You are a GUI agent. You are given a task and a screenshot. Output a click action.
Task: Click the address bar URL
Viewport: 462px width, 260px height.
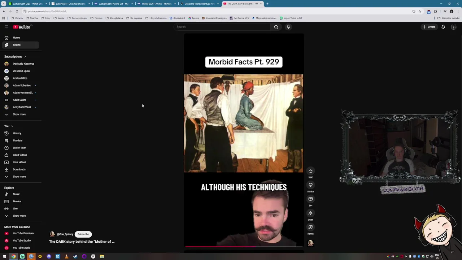(47, 11)
